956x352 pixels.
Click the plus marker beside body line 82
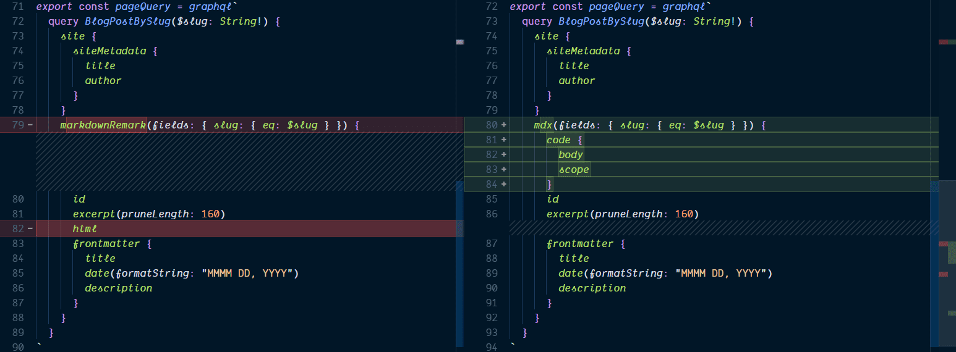tap(503, 155)
